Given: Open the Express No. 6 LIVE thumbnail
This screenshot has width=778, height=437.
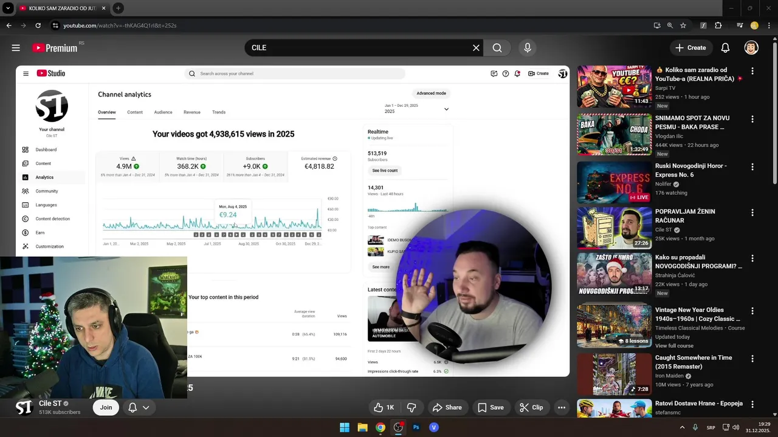Looking at the screenshot, I should tap(614, 182).
